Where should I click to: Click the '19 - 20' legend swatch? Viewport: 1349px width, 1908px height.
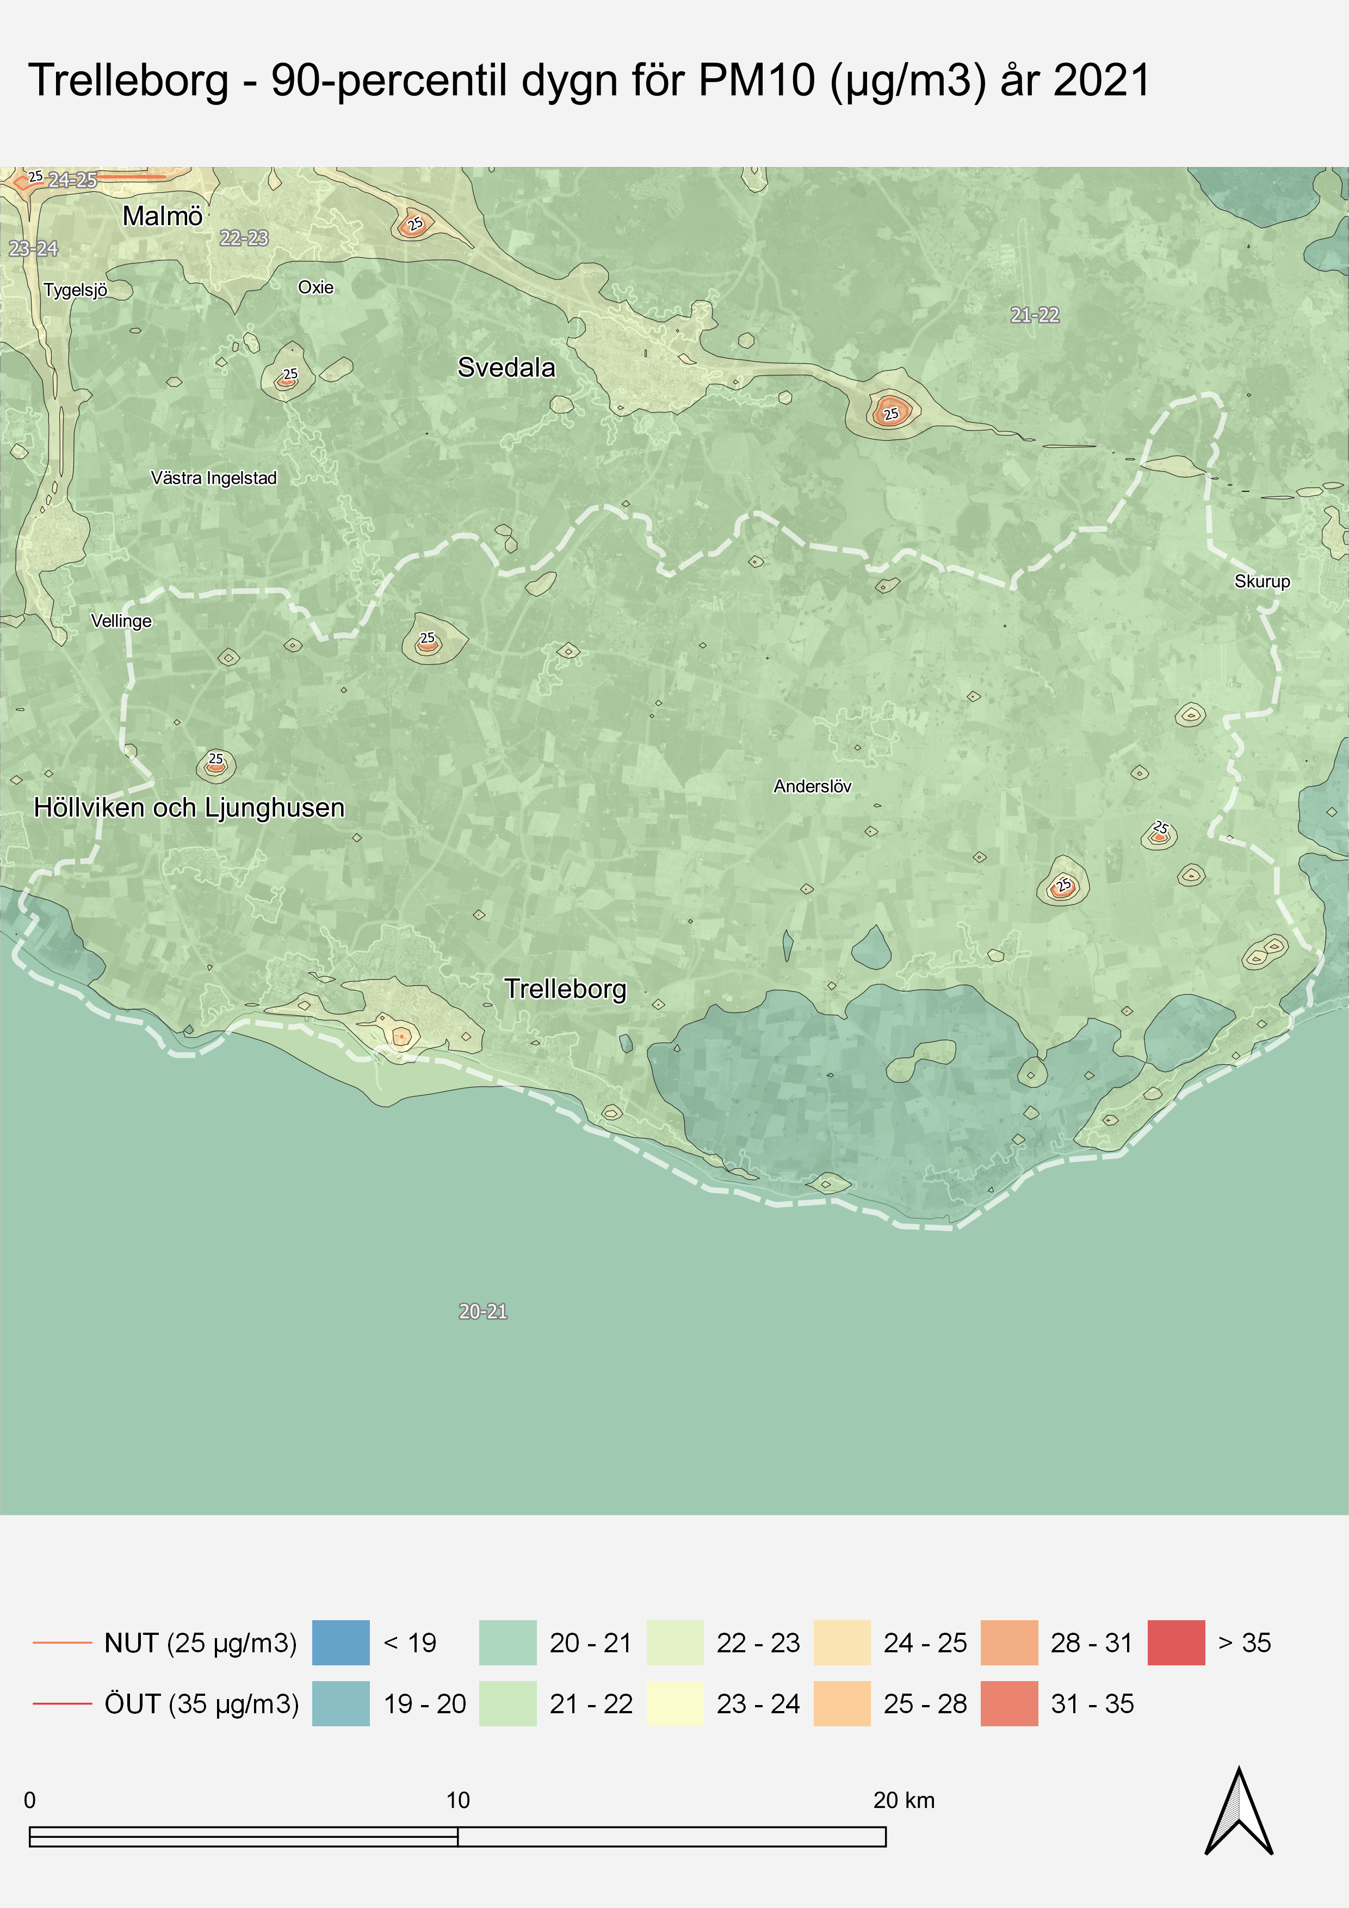coord(341,1703)
